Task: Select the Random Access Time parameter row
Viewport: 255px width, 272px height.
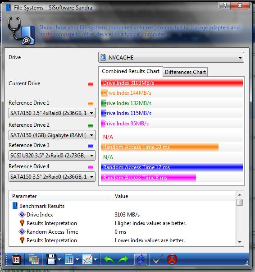Action: (x=123, y=232)
